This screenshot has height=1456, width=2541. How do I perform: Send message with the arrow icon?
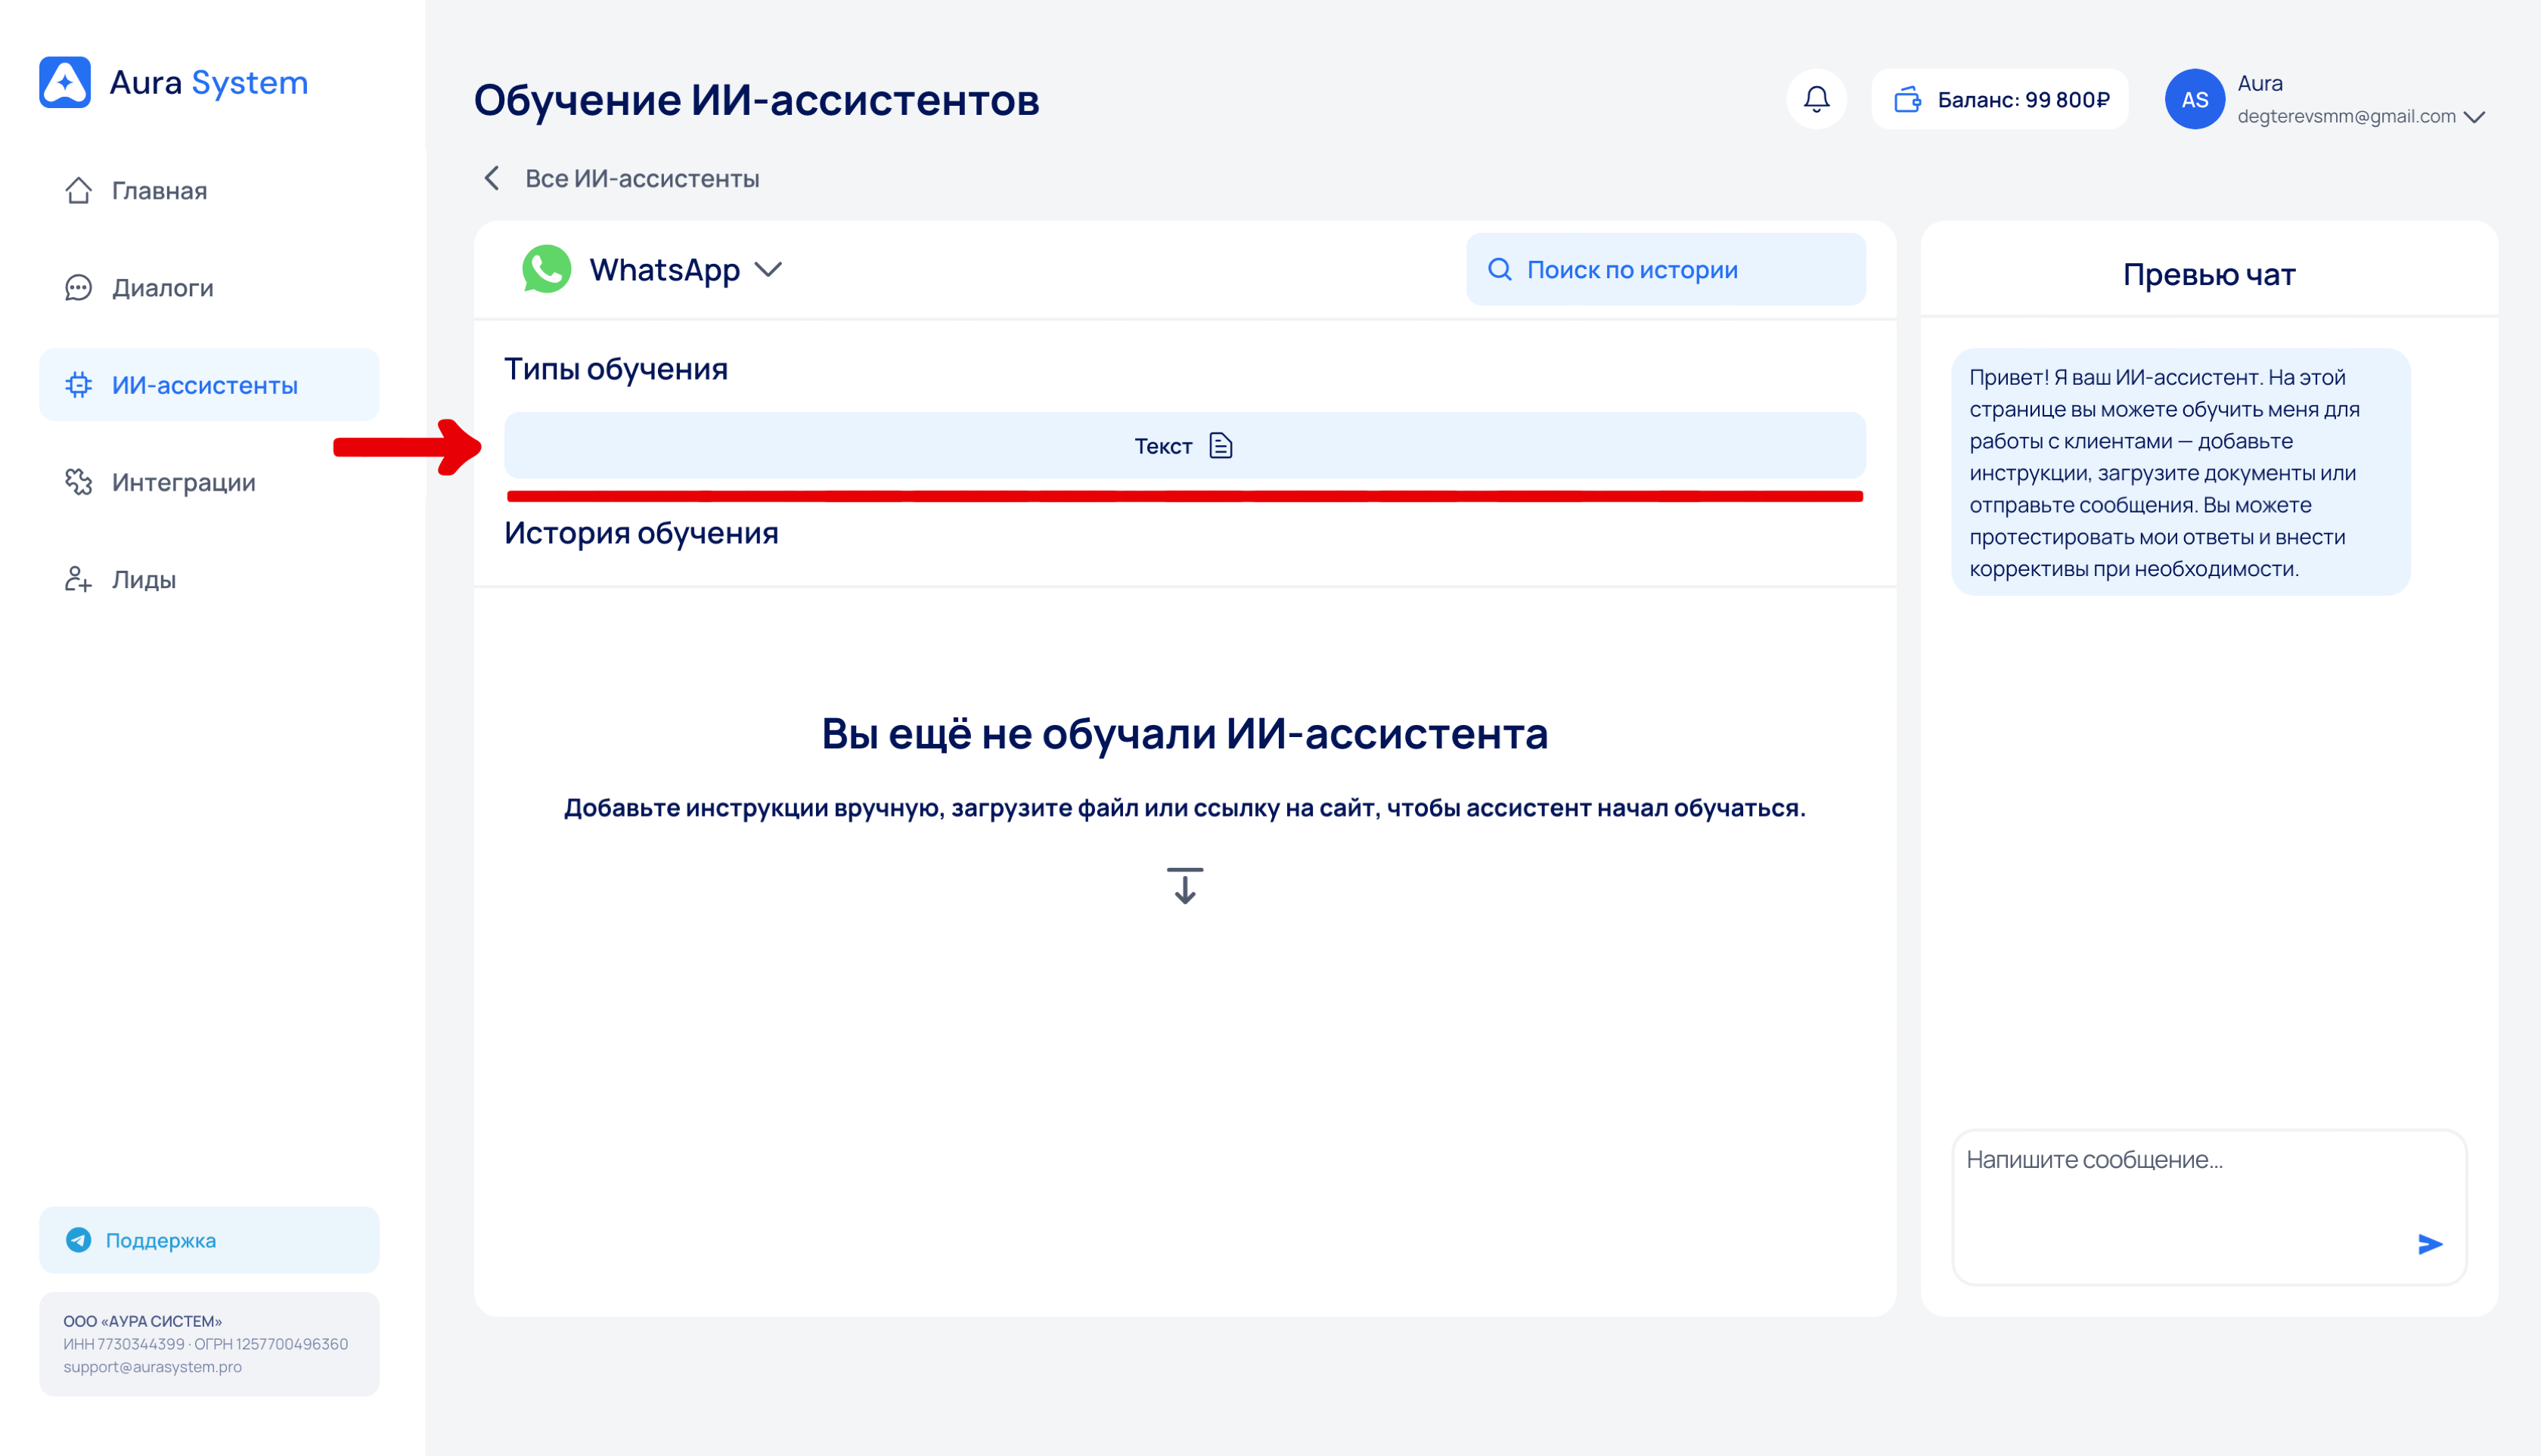[2429, 1243]
